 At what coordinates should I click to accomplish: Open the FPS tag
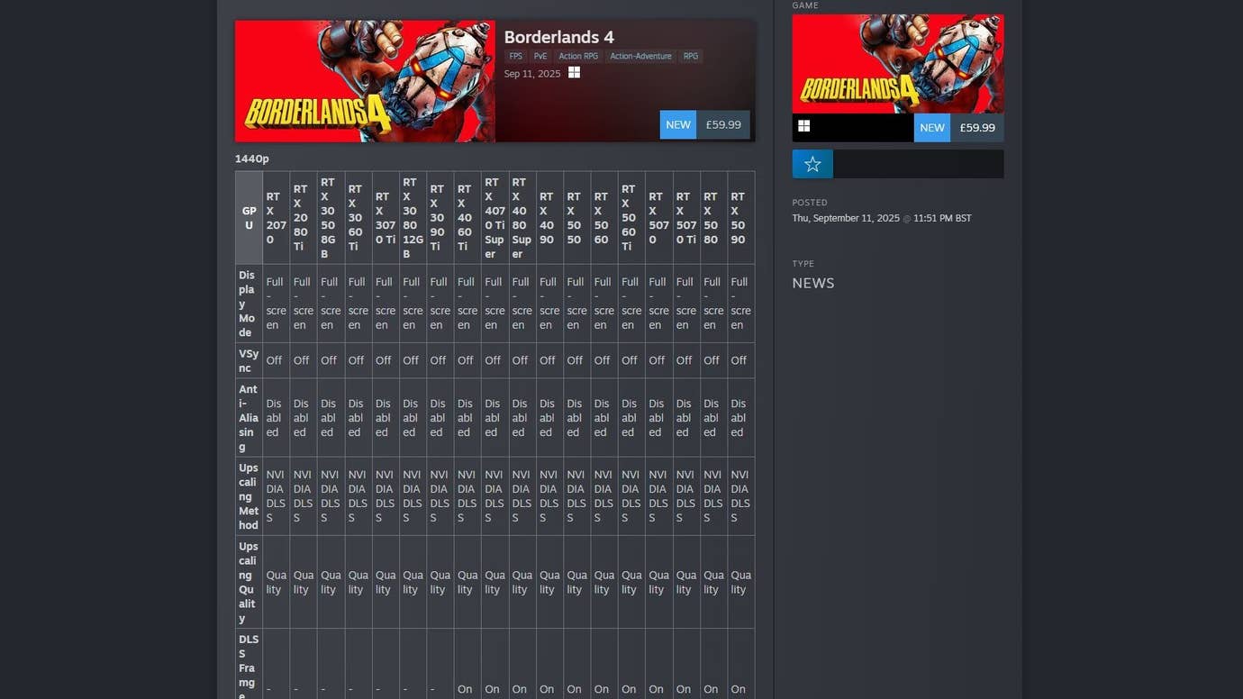coord(515,56)
